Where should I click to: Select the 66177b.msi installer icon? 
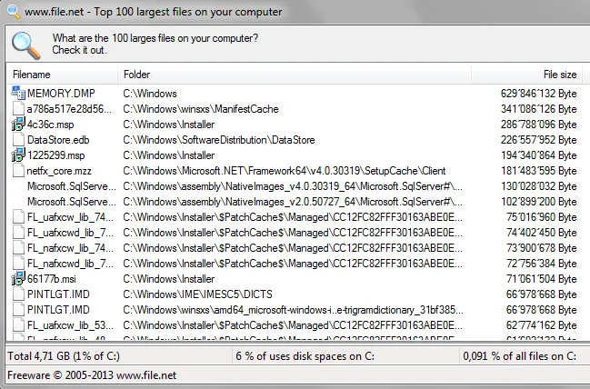tap(18, 278)
